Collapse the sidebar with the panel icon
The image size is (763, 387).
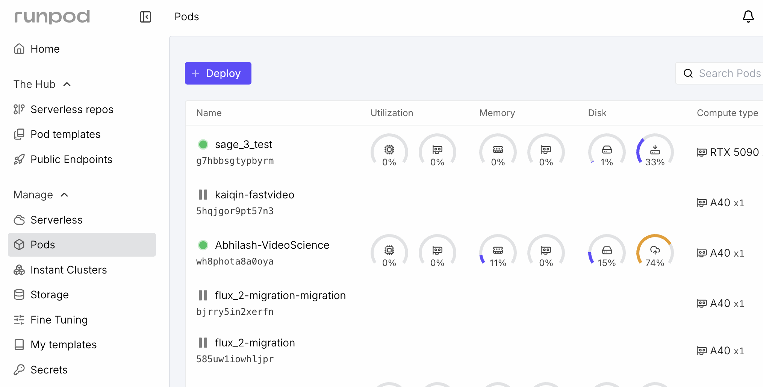click(x=145, y=17)
